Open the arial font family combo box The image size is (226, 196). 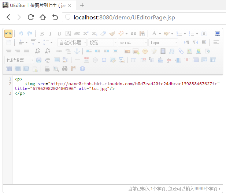(x=133, y=42)
